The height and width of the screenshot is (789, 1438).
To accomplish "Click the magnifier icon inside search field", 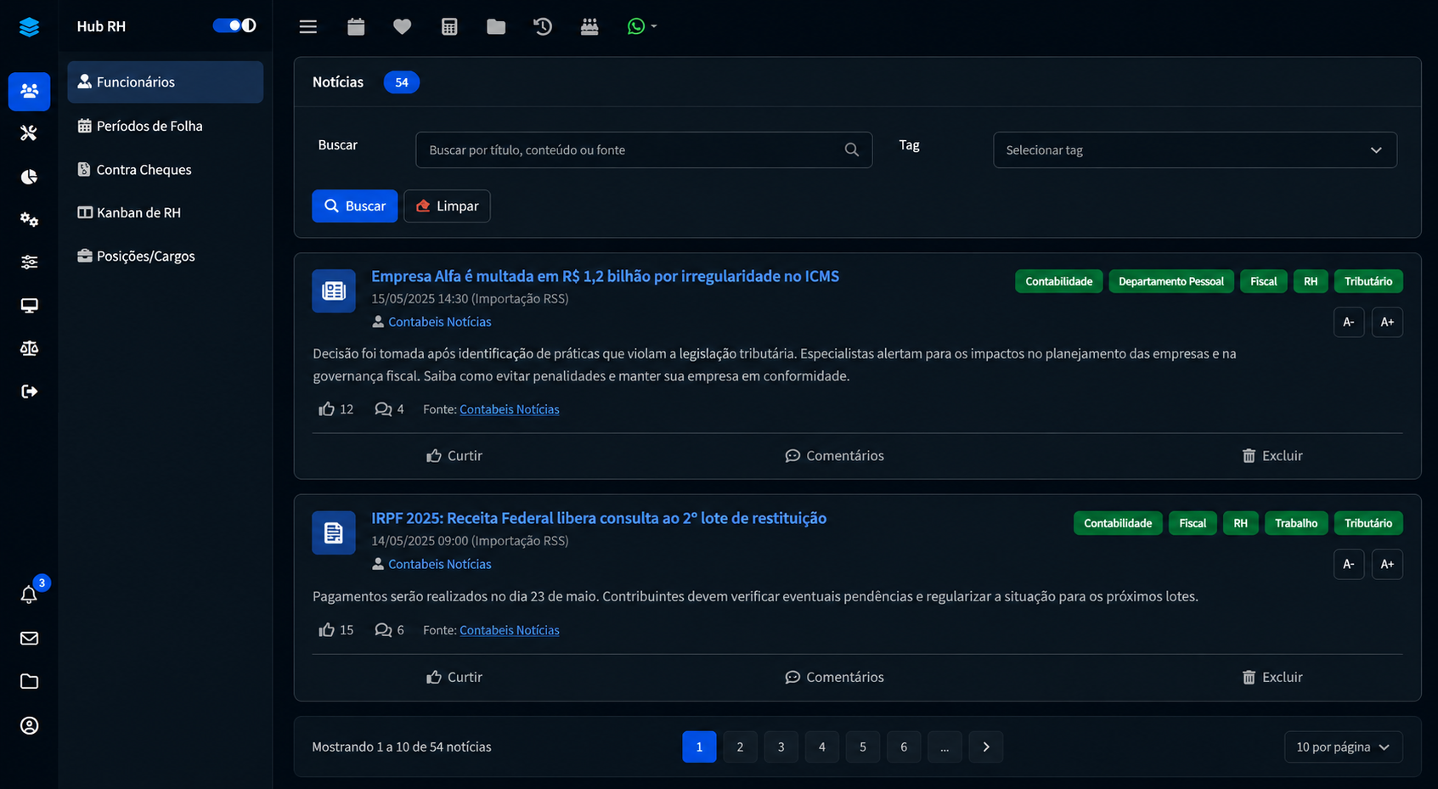I will [852, 150].
